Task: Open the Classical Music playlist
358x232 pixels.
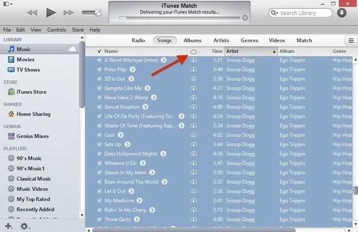Action: pyautogui.click(x=34, y=179)
